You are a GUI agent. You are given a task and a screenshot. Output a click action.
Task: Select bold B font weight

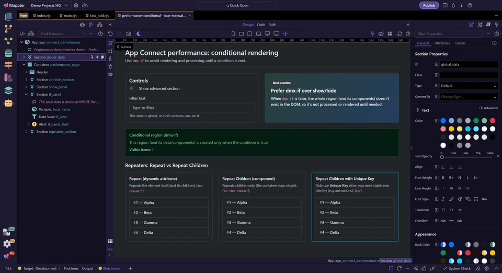click(443, 178)
